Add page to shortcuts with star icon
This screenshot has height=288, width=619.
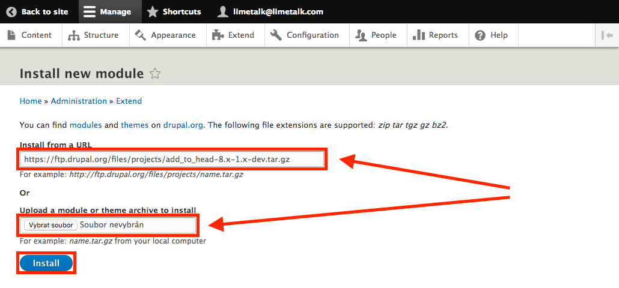[155, 74]
